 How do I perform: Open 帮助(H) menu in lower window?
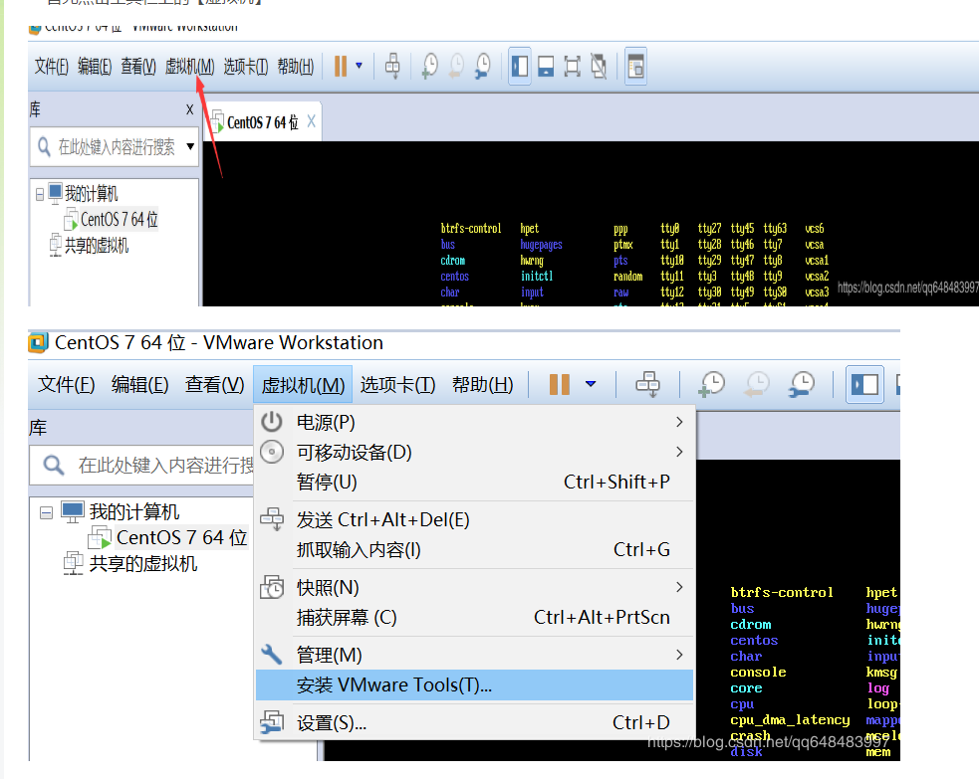click(x=483, y=385)
